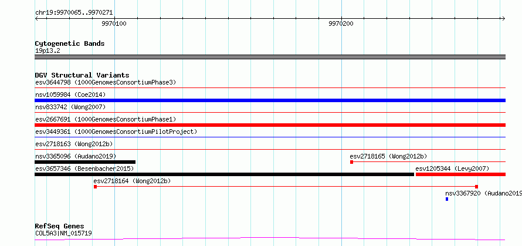The width and height of the screenshot is (522, 246).
Task: Click right red square marker of esv2718164
Action: 477,187
